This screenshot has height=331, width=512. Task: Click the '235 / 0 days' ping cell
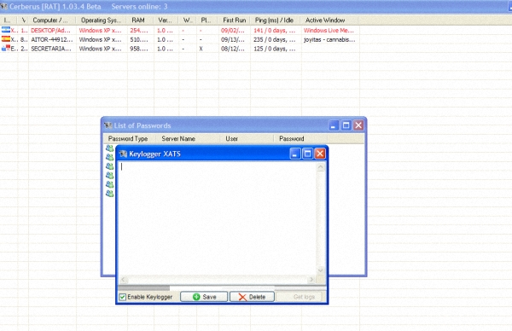pos(274,39)
